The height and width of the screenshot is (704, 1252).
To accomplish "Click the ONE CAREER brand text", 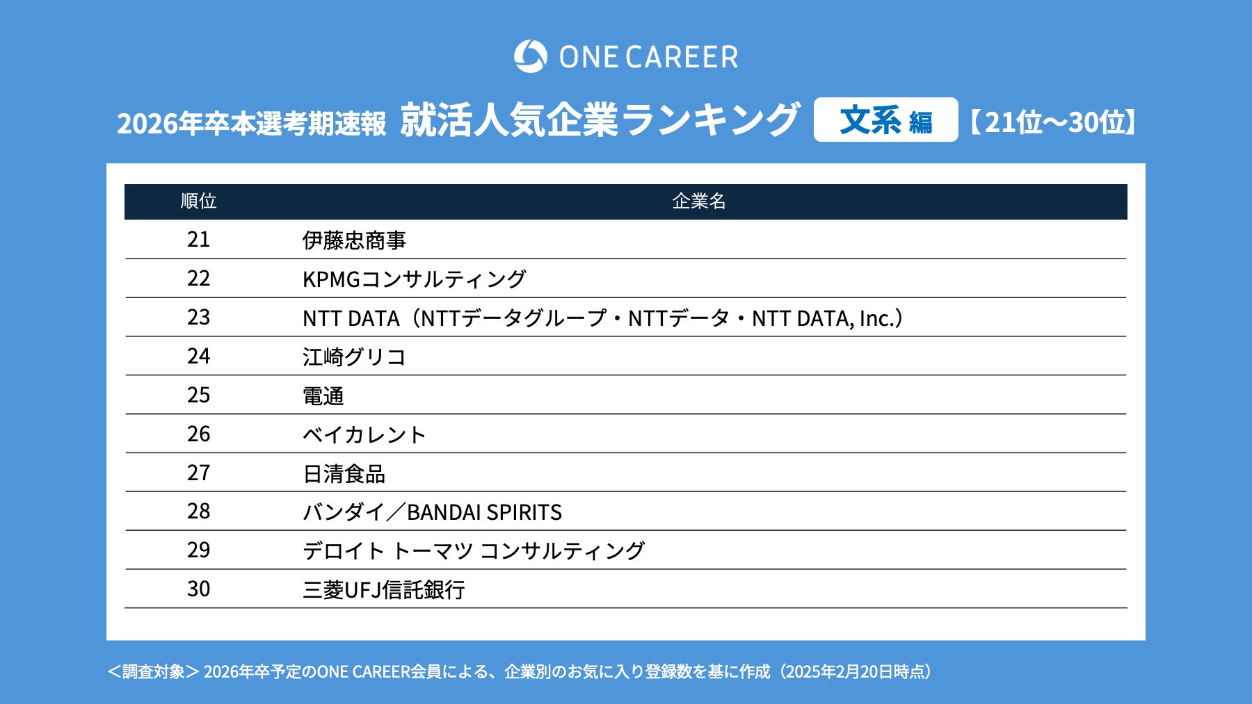I will tap(648, 57).
